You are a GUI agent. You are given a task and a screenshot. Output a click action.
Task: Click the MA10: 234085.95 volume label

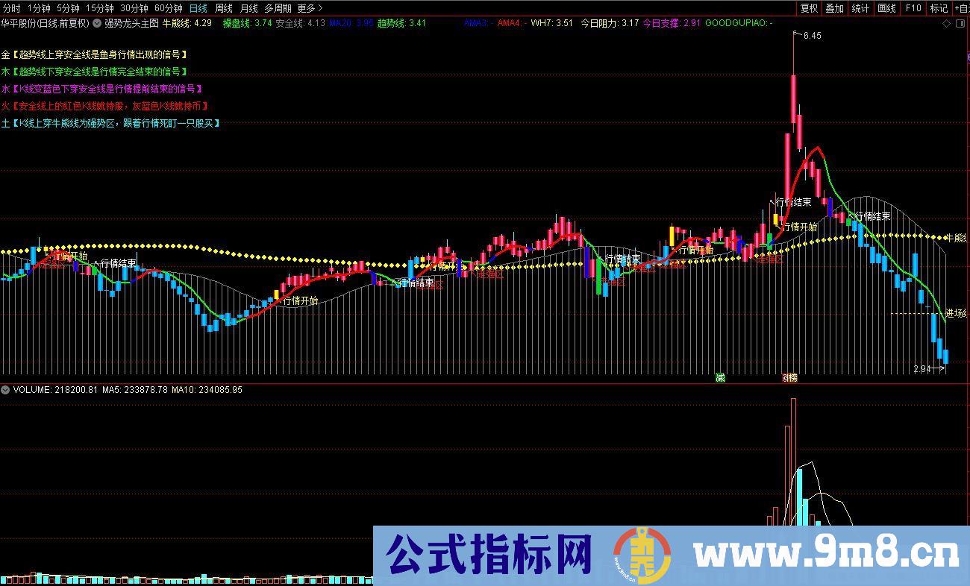tap(207, 390)
